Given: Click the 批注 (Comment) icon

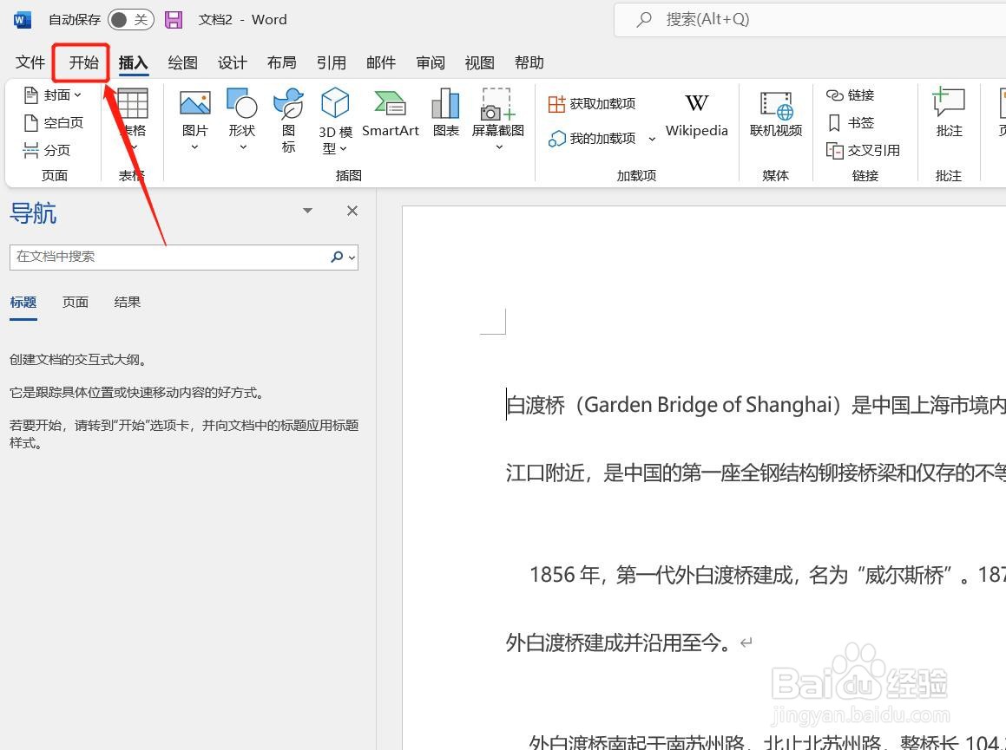Looking at the screenshot, I should pos(949,102).
